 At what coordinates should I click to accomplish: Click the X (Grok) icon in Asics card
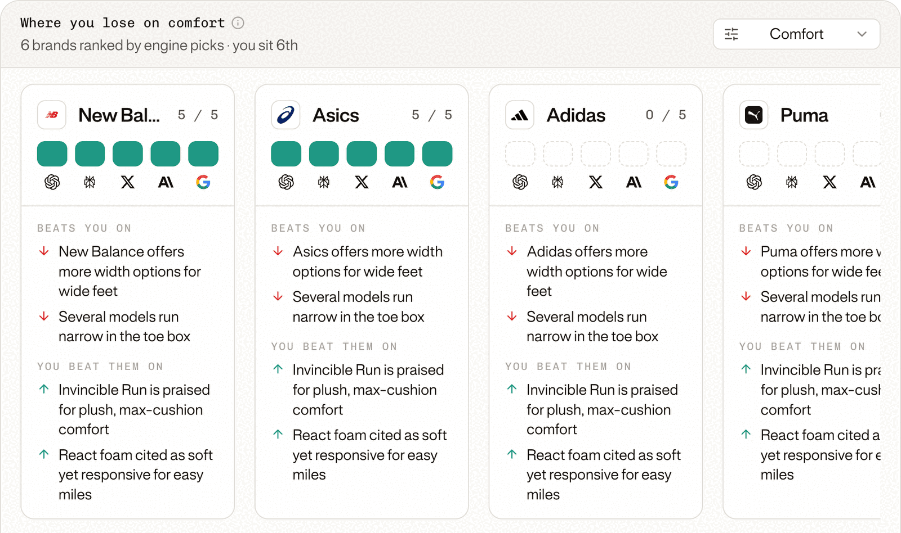(362, 182)
